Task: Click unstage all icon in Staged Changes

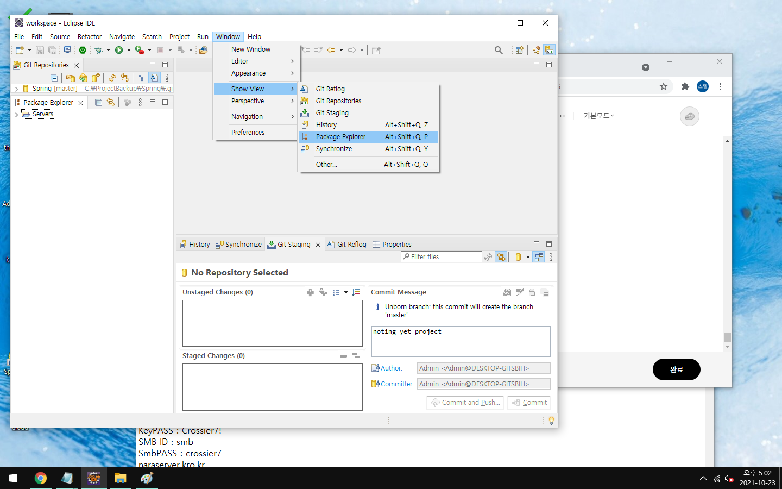Action: point(356,356)
